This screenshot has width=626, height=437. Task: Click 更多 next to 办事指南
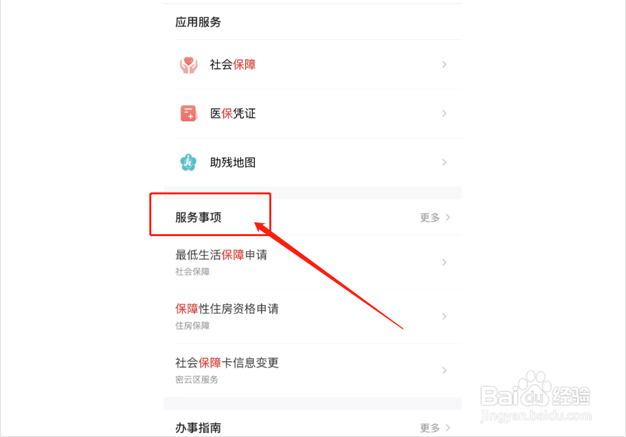click(x=435, y=428)
